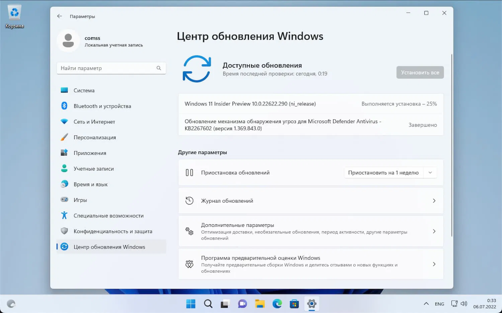Open Приложения settings icon
Image resolution: width=502 pixels, height=313 pixels.
tap(64, 153)
